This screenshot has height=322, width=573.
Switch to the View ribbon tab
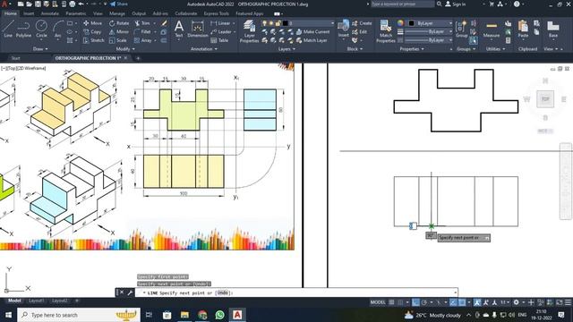pyautogui.click(x=98, y=13)
